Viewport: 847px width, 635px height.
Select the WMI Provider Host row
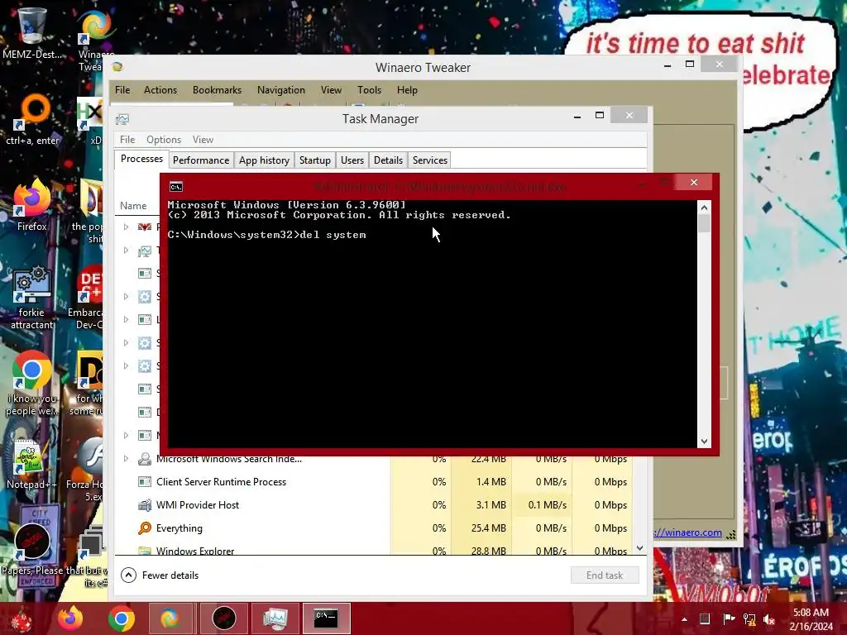(373, 505)
